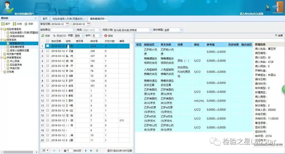Click the green floating button at right edge
Screen dimensions: 285x154
tap(283, 89)
